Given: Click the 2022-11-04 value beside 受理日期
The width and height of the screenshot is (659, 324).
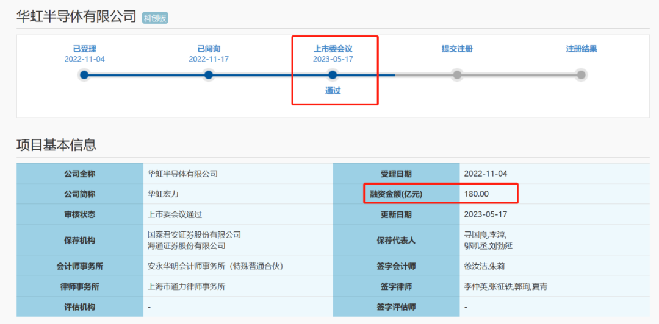Looking at the screenshot, I should coord(486,174).
